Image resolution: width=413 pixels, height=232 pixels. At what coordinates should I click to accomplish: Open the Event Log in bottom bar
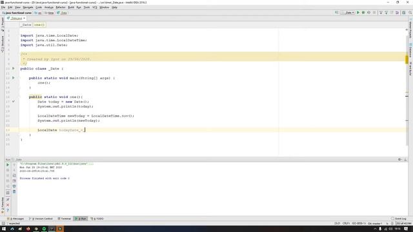(399, 218)
